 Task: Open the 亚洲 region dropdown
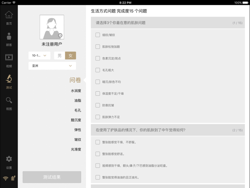click(x=52, y=66)
